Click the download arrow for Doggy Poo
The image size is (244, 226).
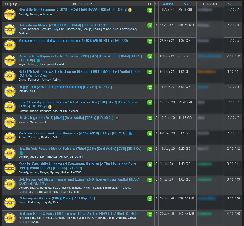pyautogui.click(x=150, y=87)
